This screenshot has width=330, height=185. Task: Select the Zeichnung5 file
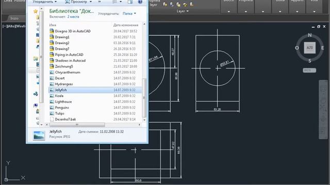(64, 66)
